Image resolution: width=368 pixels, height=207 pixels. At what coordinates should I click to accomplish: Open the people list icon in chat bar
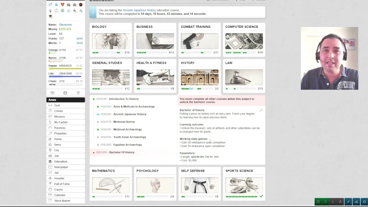point(356,202)
